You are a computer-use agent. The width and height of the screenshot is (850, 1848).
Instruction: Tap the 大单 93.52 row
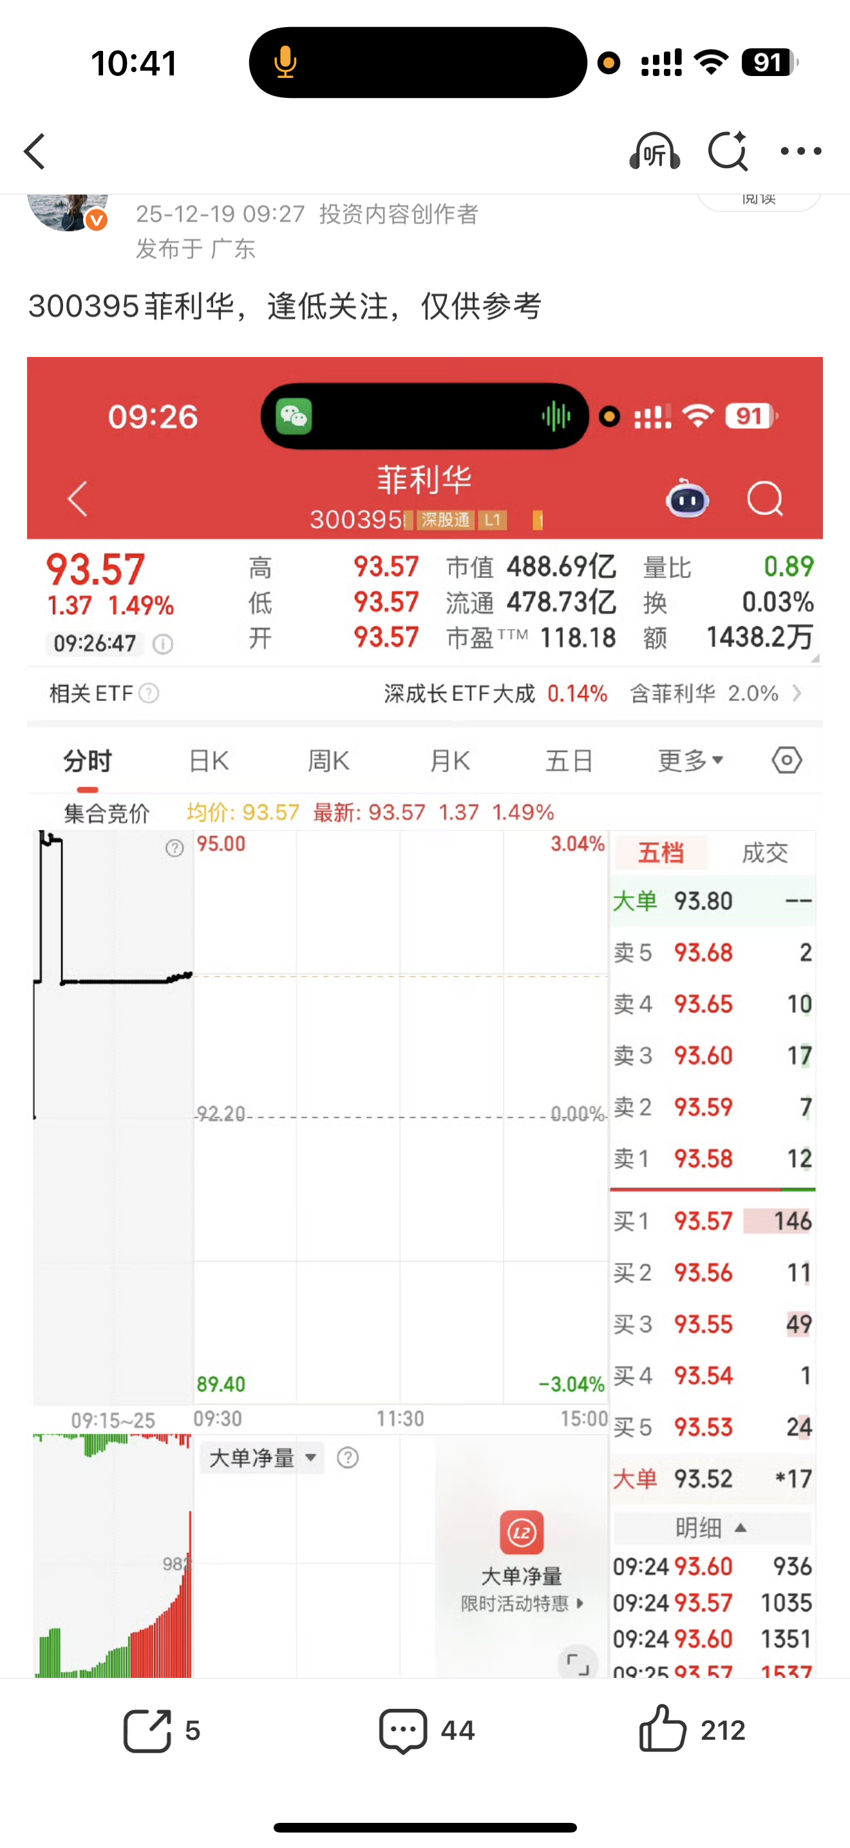tap(712, 1479)
